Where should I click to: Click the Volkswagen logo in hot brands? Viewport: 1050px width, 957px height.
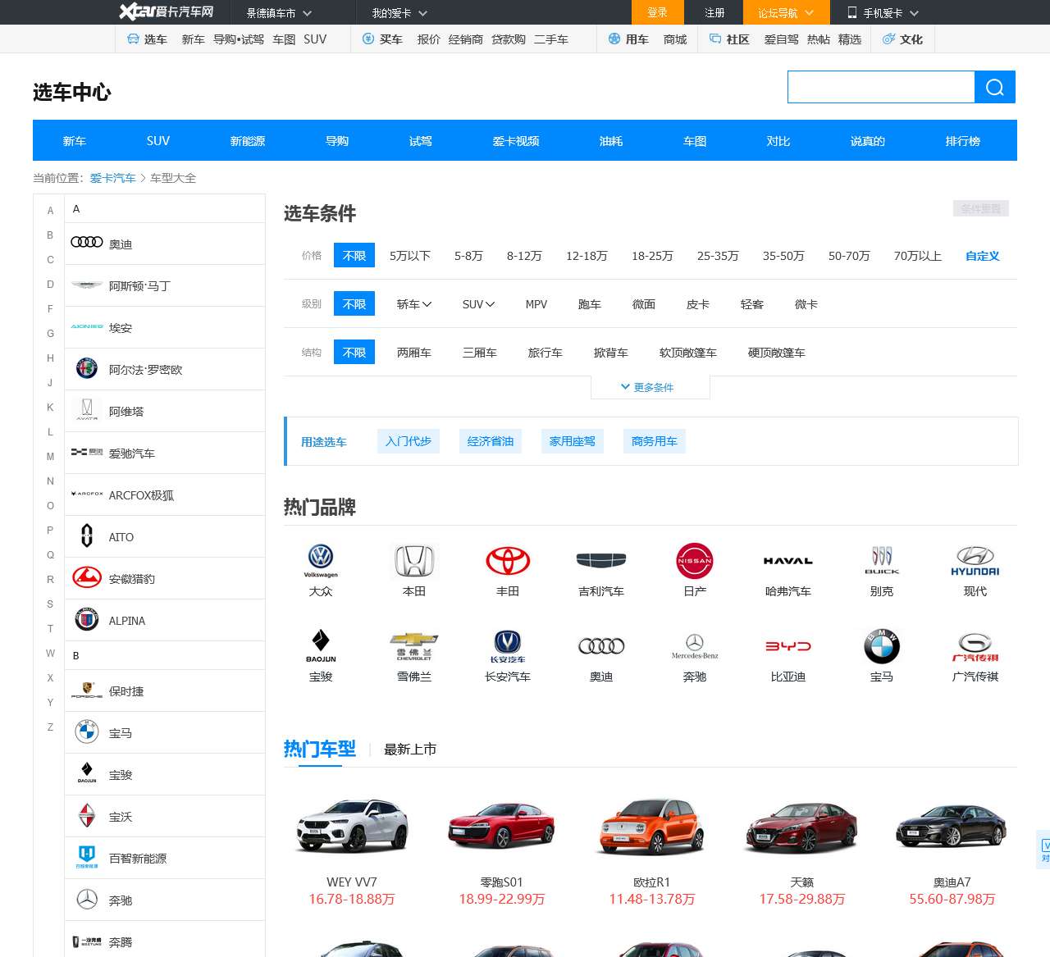pyautogui.click(x=321, y=561)
